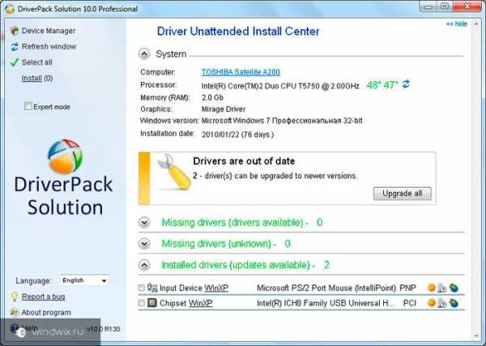Expand Missing drivers (unknown) section

click(x=144, y=244)
